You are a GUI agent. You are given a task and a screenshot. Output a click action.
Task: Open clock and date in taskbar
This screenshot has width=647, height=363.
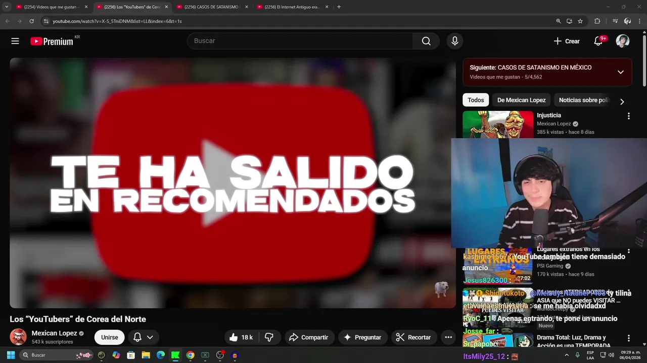click(x=631, y=355)
